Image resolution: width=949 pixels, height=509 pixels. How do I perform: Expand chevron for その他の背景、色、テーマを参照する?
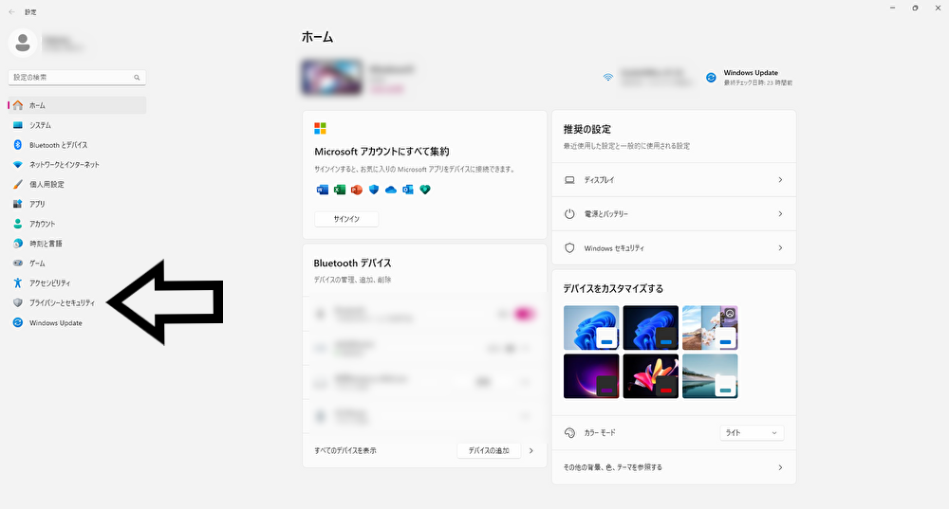(780, 467)
